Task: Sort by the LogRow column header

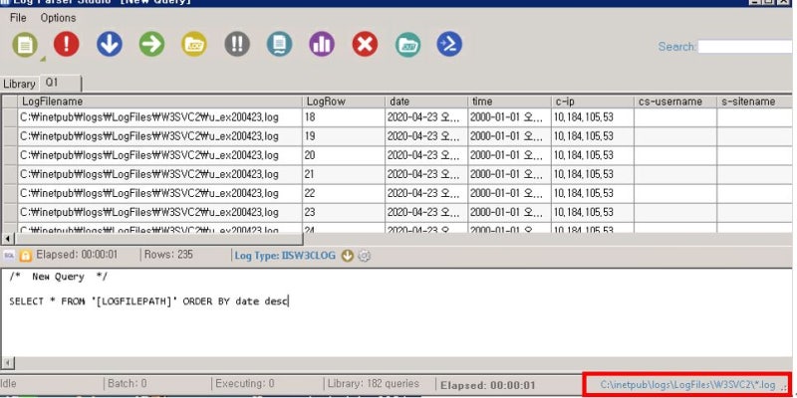Action: [344, 101]
